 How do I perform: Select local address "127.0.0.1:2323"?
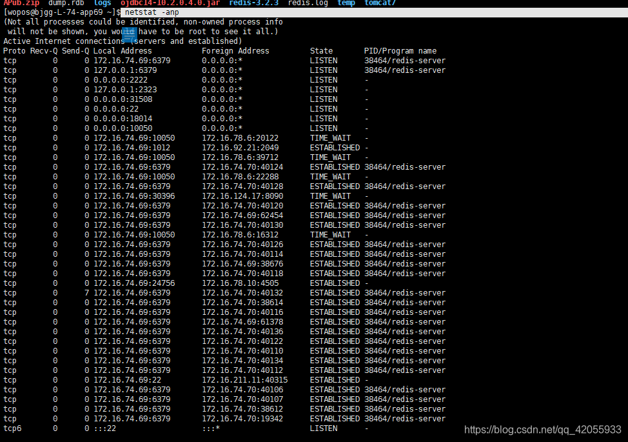tap(125, 90)
